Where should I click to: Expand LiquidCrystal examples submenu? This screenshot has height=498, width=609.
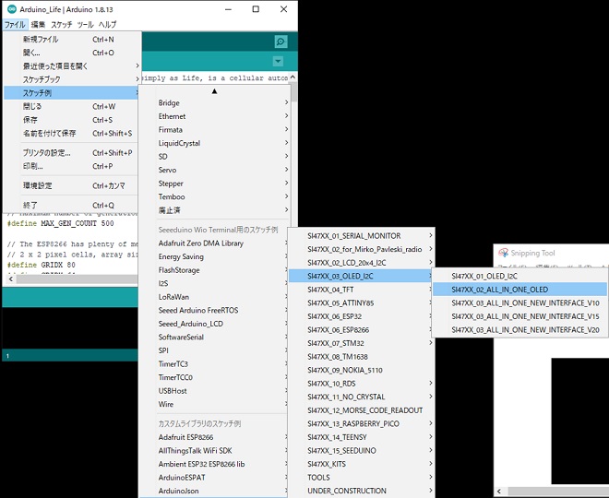215,143
